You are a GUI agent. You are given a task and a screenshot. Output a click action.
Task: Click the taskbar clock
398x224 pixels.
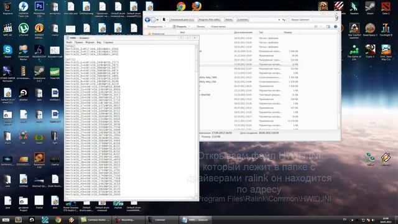point(386,220)
